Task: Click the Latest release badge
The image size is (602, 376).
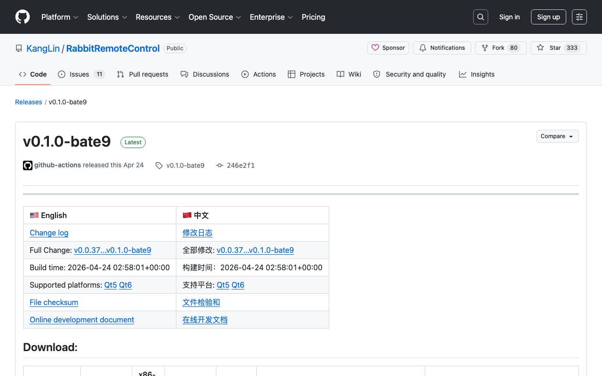Action: click(133, 142)
